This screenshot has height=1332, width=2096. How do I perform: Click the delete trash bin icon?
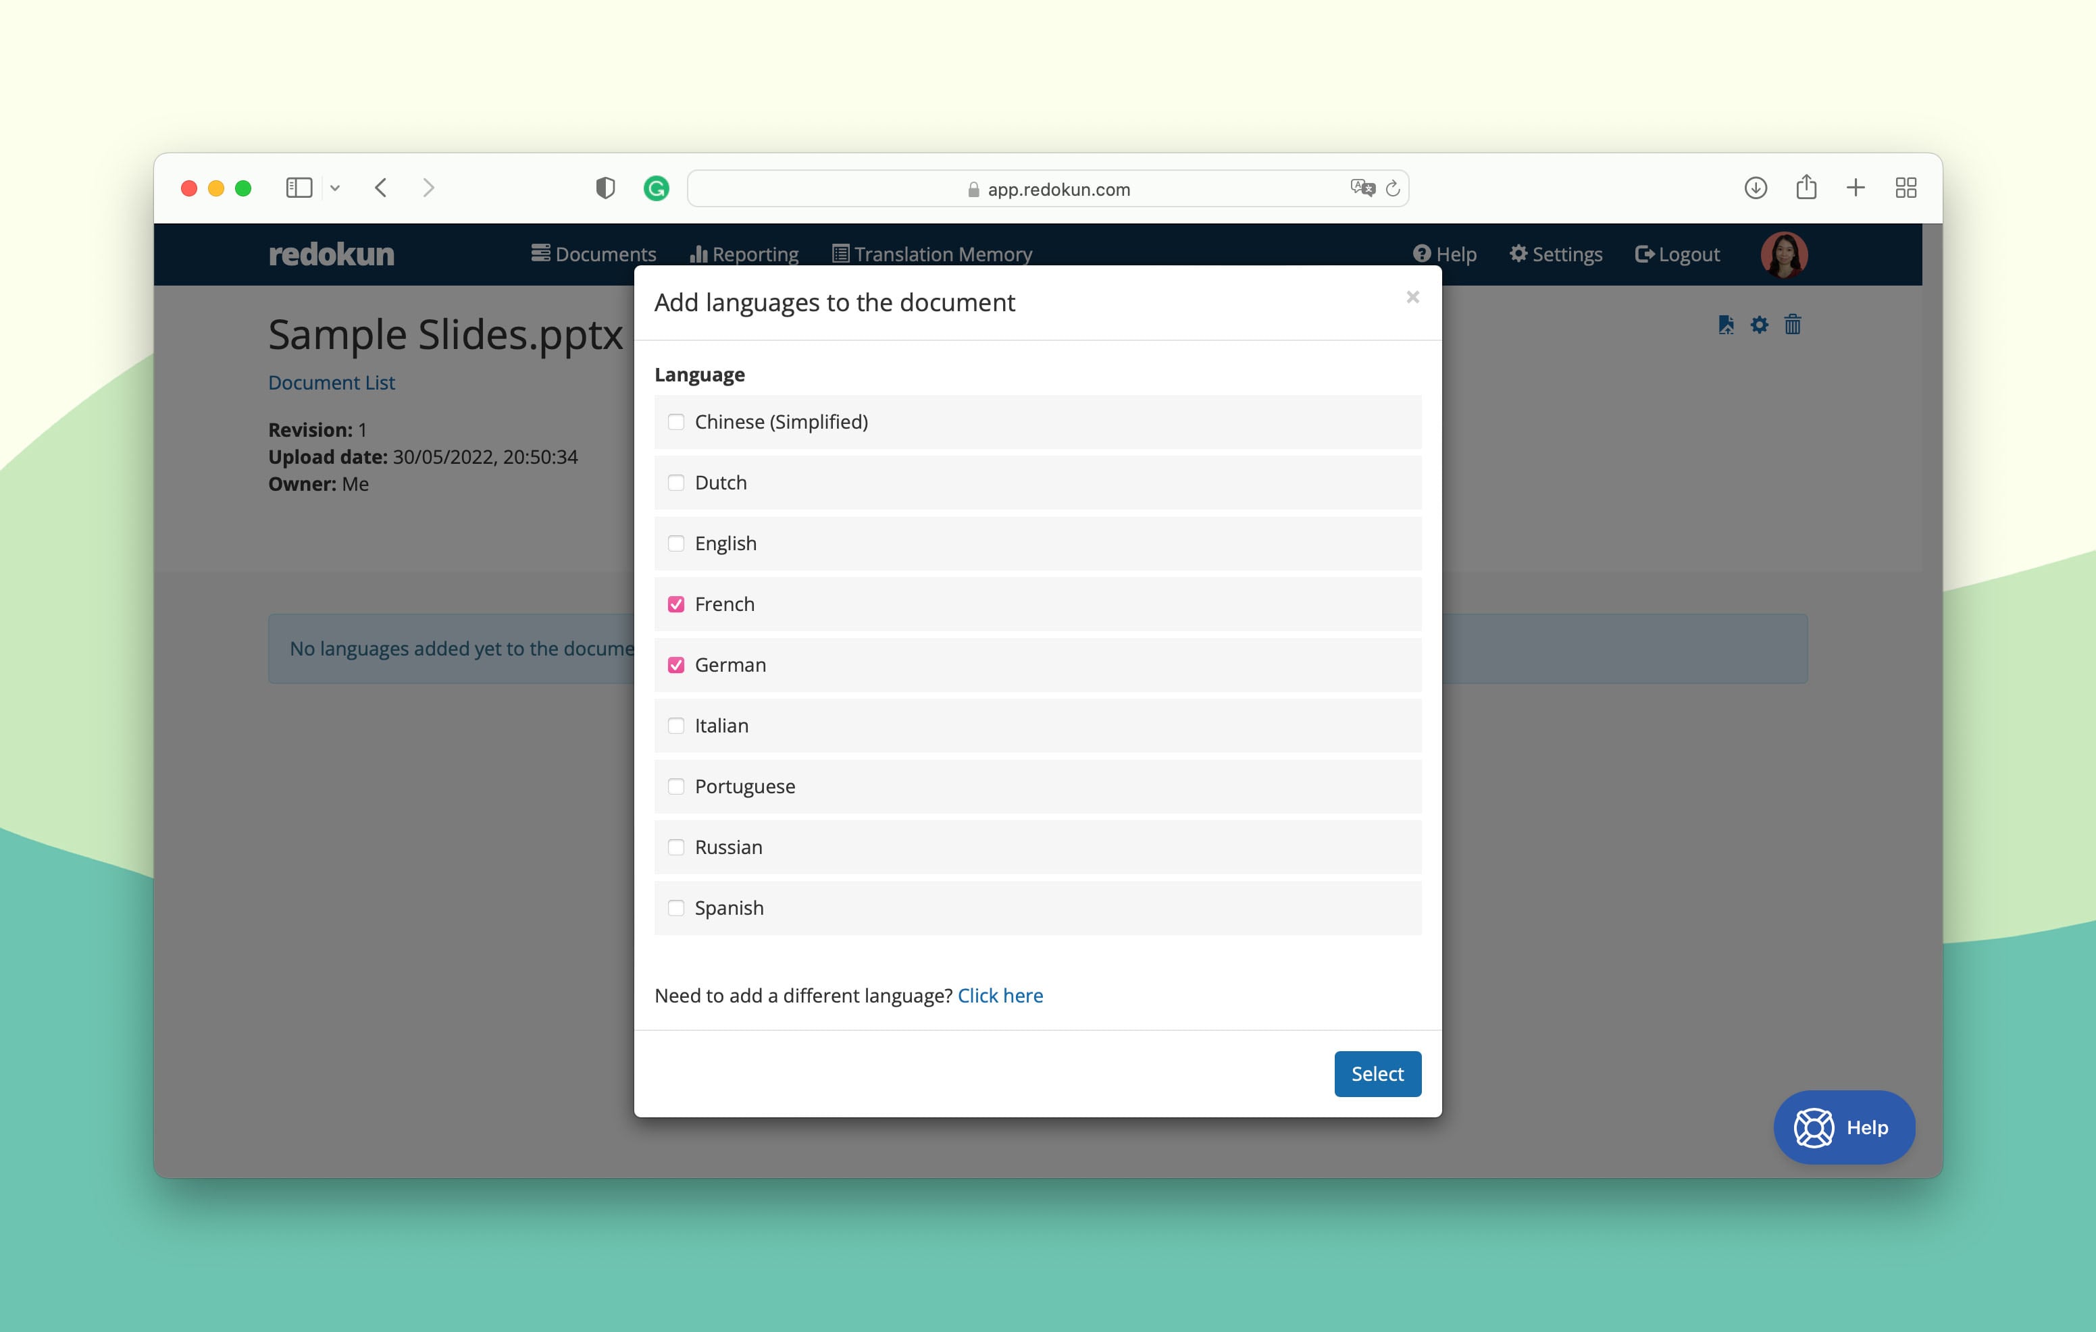point(1792,324)
